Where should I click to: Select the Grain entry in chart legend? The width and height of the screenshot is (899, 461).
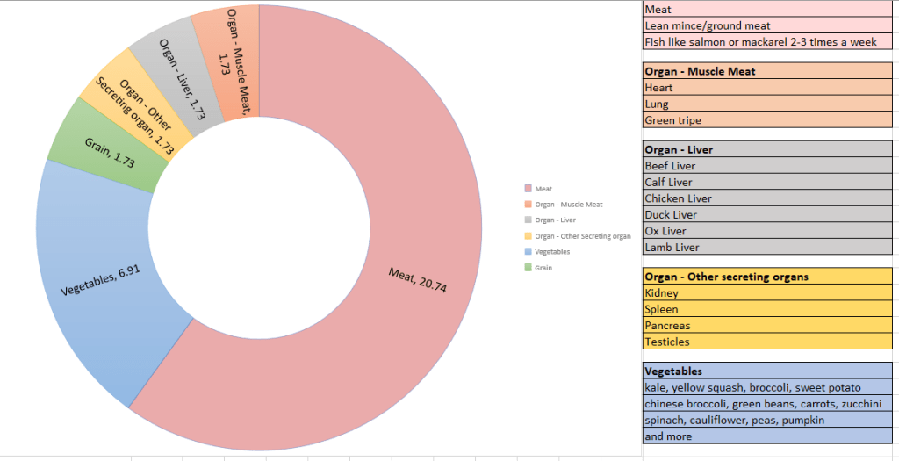point(543,268)
